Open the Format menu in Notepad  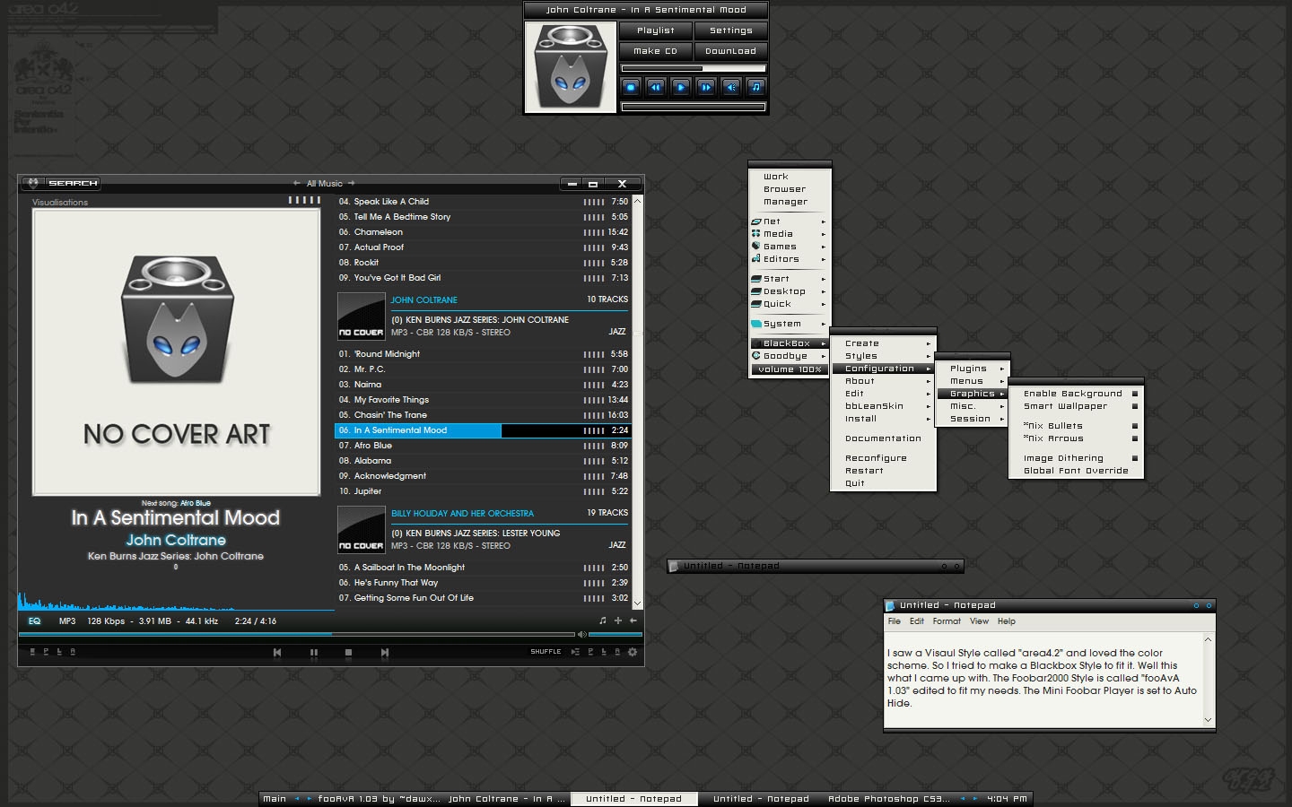[946, 621]
